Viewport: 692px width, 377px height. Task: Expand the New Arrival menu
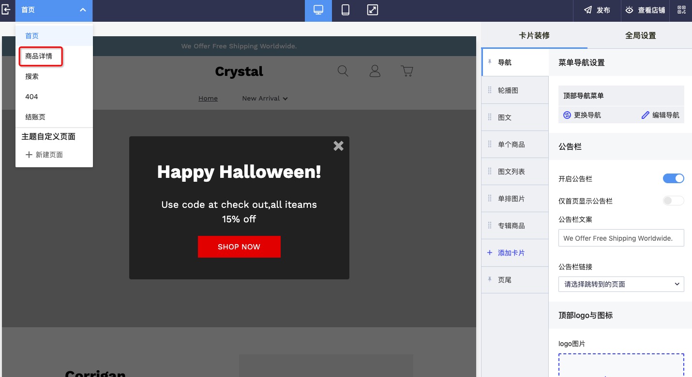coord(265,98)
